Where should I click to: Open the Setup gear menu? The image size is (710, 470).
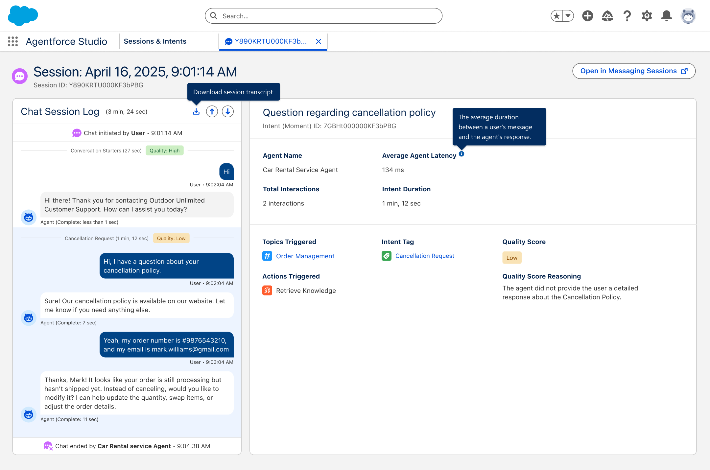[x=647, y=16]
